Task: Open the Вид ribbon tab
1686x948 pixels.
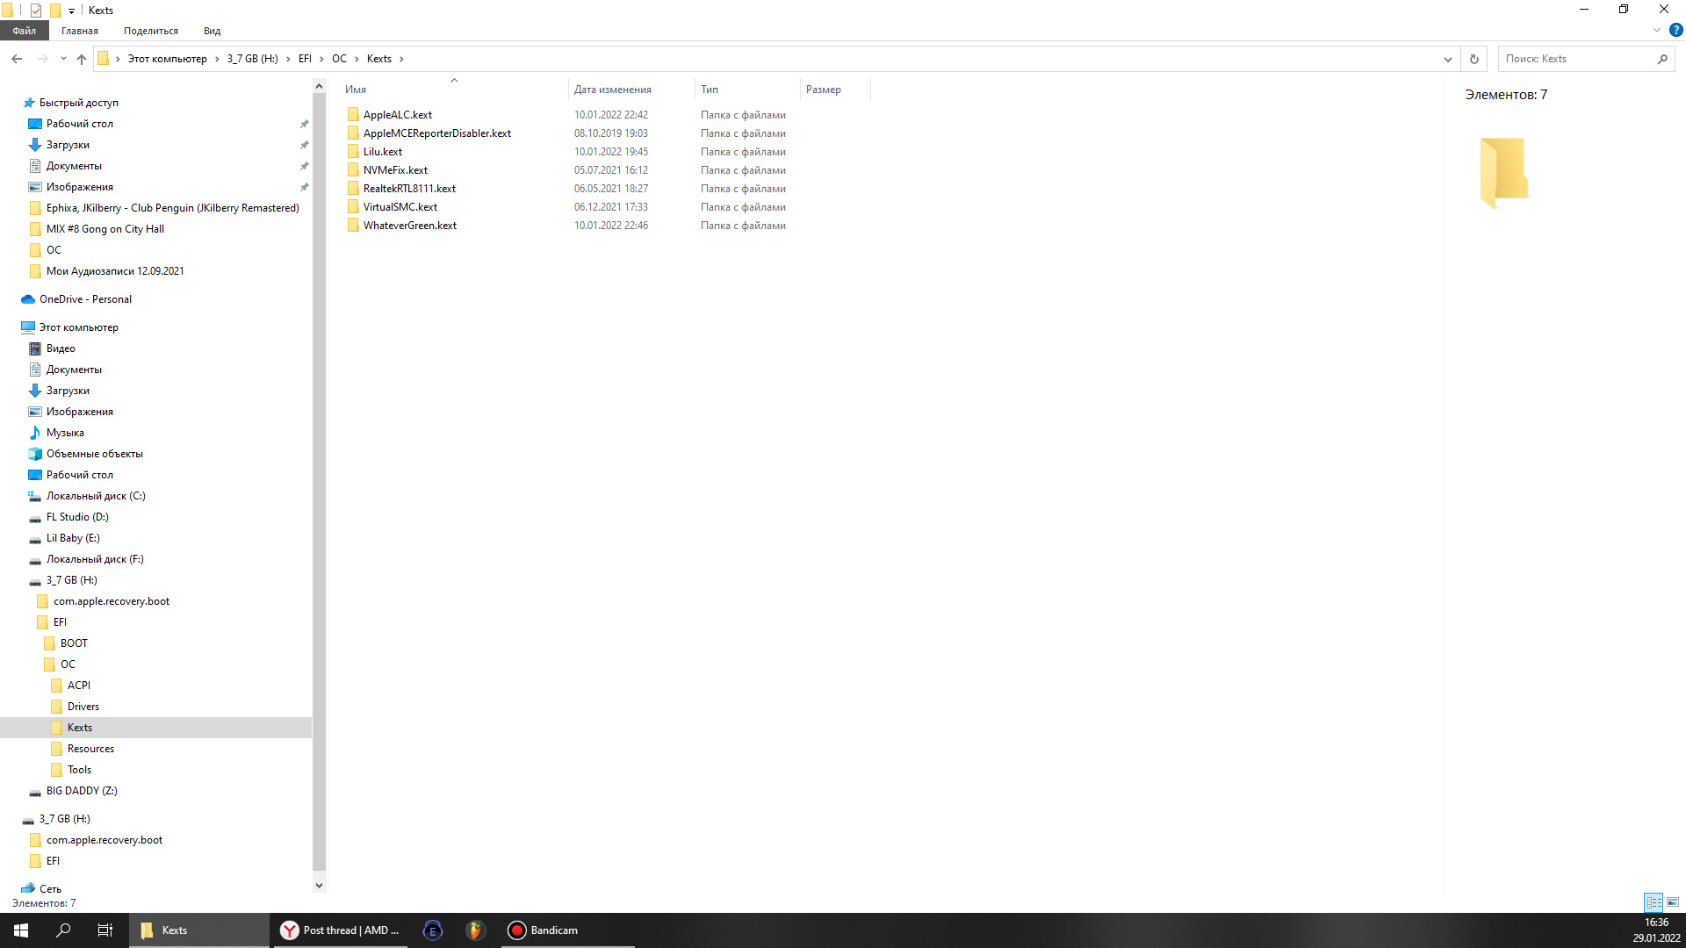Action: tap(212, 31)
